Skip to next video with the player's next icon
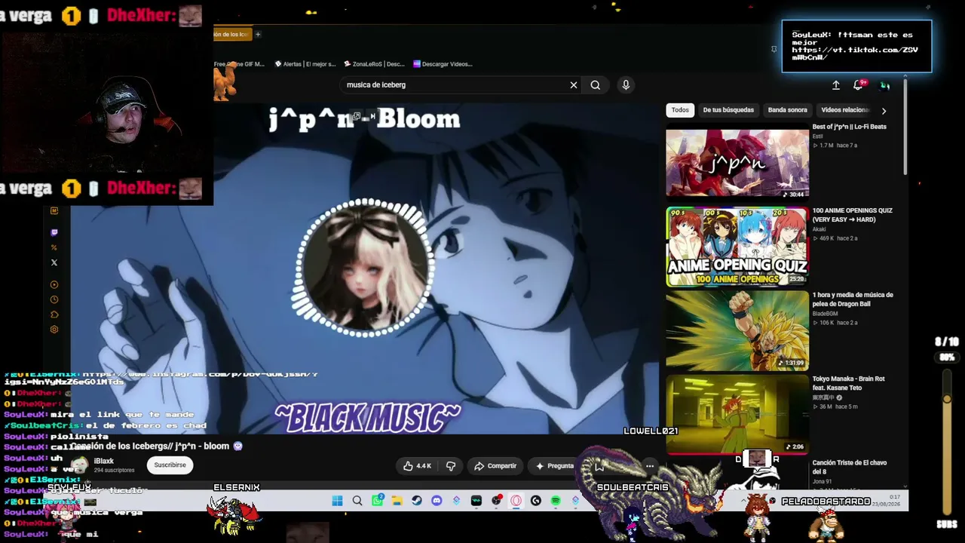The width and height of the screenshot is (965, 543). (x=372, y=116)
